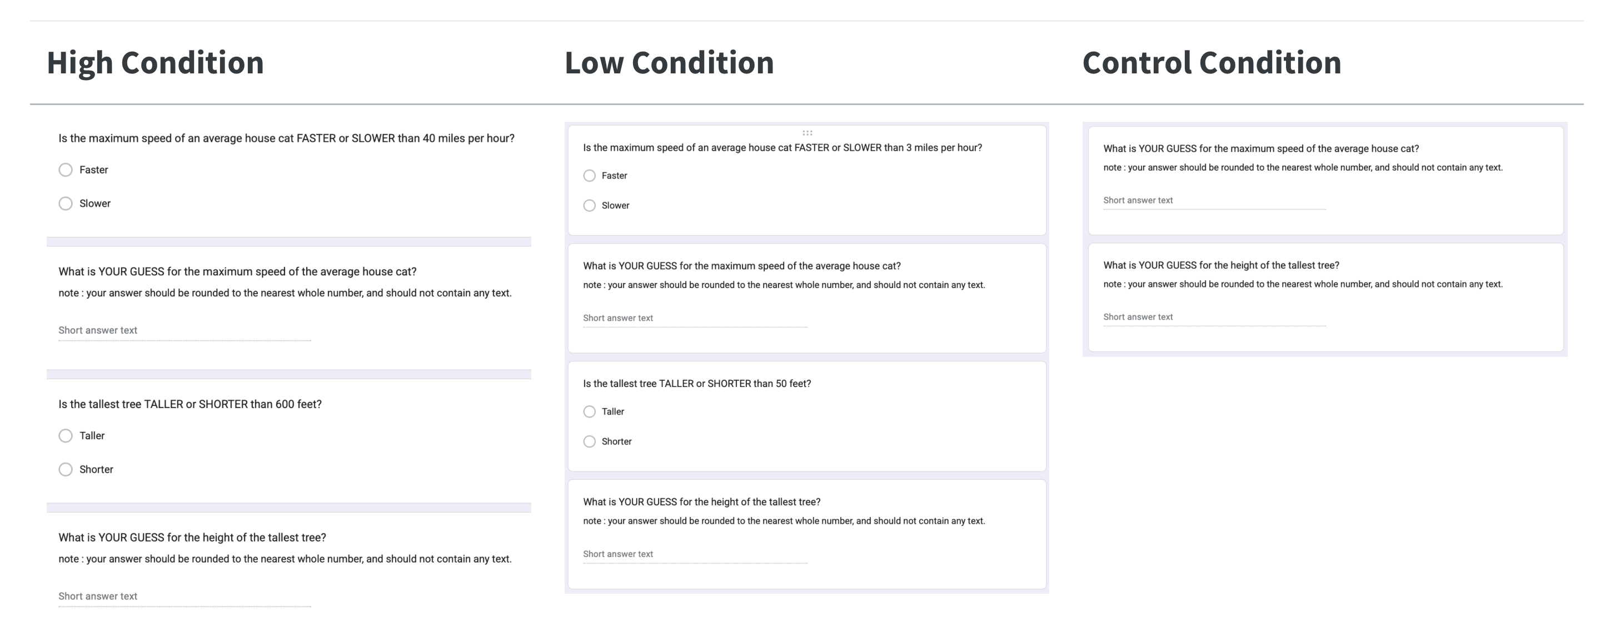Click the Control Condition heading

click(1212, 63)
